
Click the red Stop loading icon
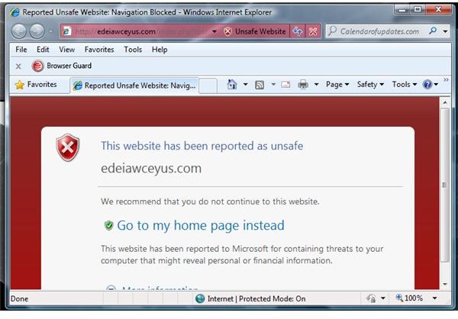click(x=313, y=31)
